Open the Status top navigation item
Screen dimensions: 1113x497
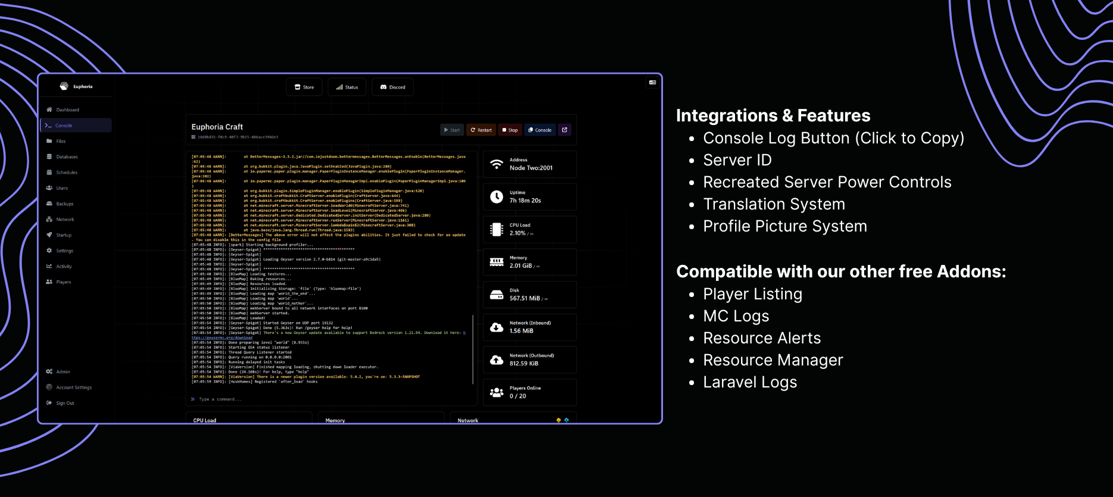[x=347, y=87]
